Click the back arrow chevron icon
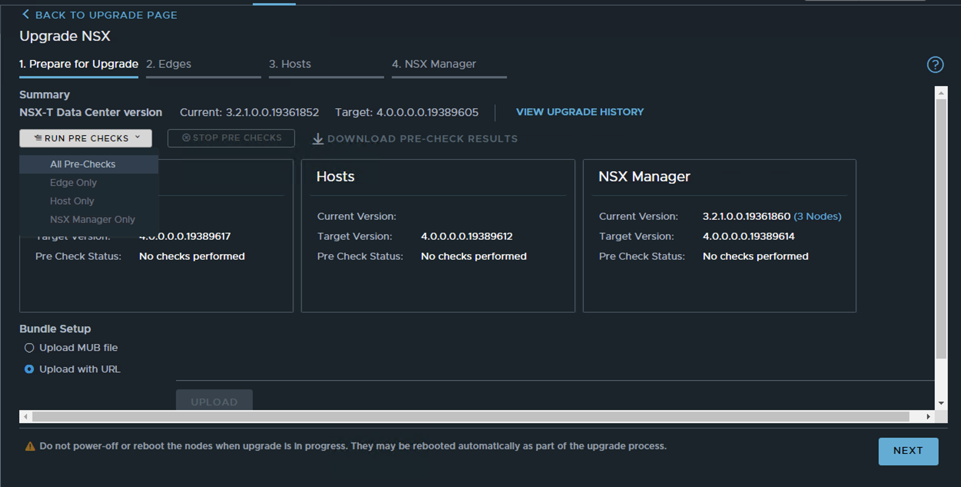This screenshot has height=487, width=961. [26, 15]
